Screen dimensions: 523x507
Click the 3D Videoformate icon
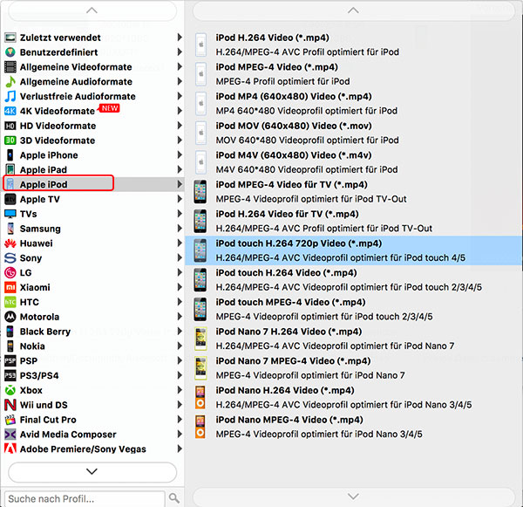(10, 140)
